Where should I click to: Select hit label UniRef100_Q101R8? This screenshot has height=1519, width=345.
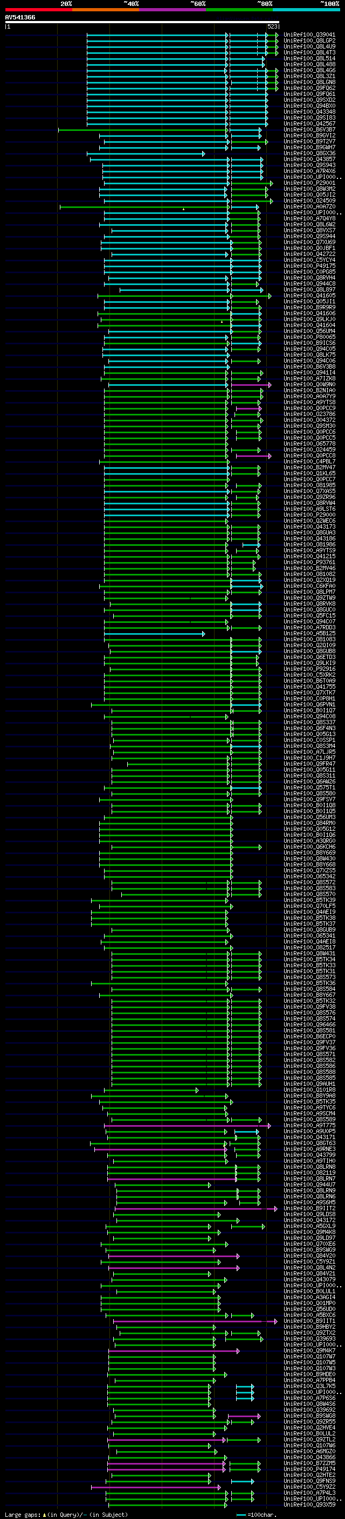(x=309, y=1090)
